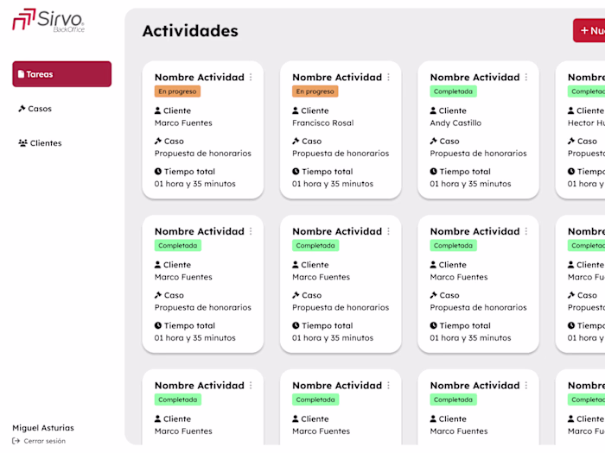Open options menu on Marco Fuentes in-progress card

point(252,78)
